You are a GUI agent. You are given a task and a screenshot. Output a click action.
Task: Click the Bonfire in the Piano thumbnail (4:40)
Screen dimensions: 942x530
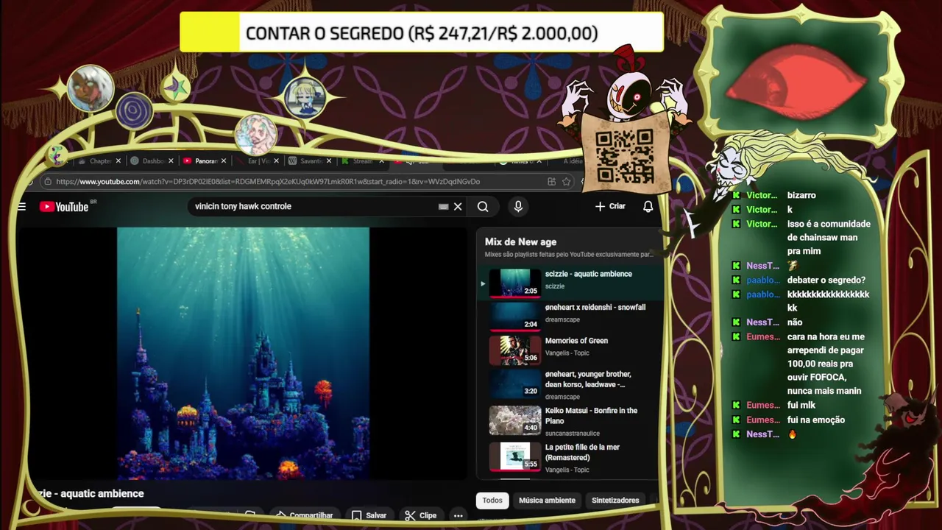point(514,420)
